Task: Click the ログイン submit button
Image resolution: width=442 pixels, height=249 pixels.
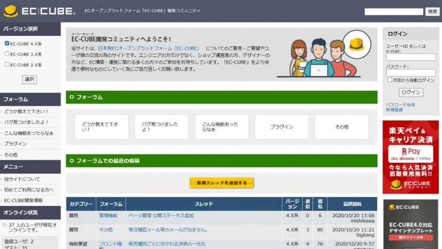Action: [x=411, y=92]
